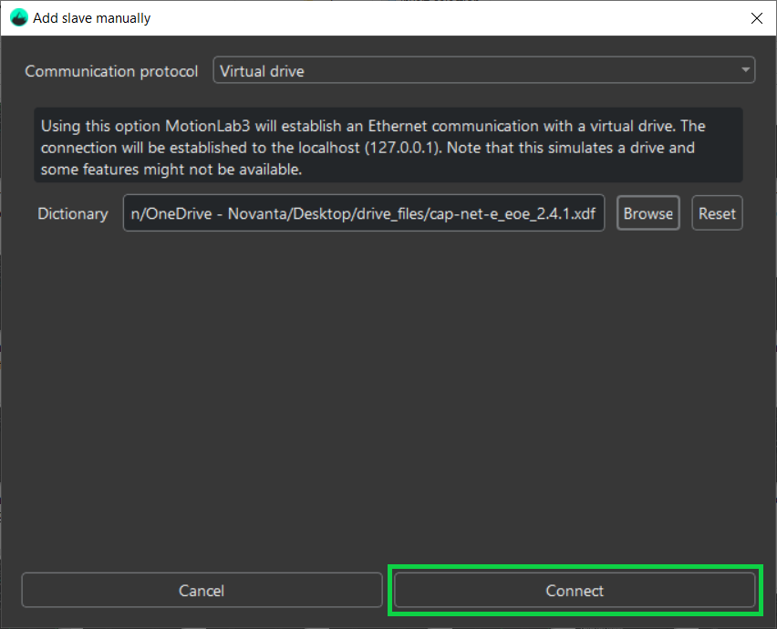Image resolution: width=777 pixels, height=629 pixels.
Task: Cancel adding the slave
Action: point(202,591)
